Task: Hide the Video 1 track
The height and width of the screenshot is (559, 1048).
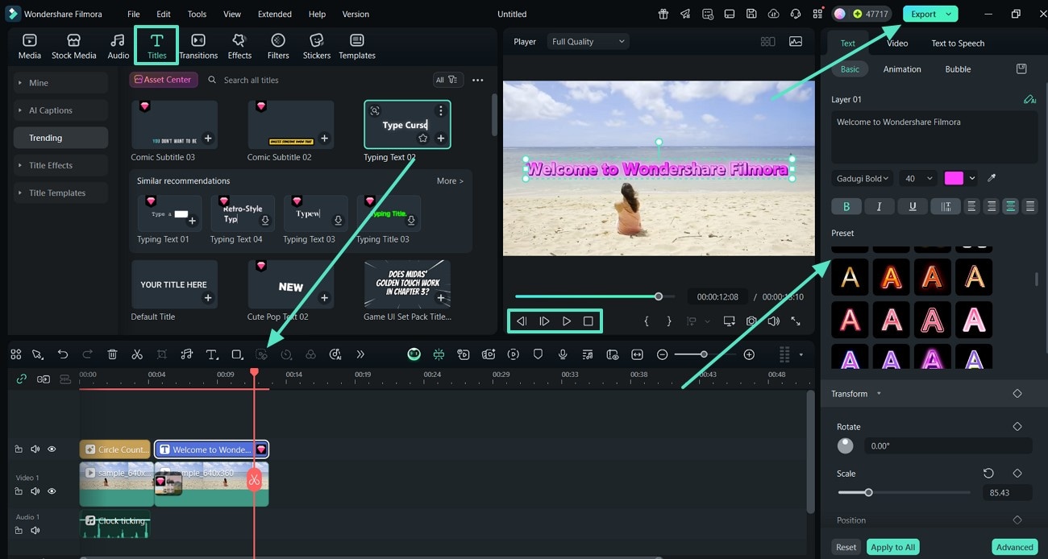Action: 52,491
